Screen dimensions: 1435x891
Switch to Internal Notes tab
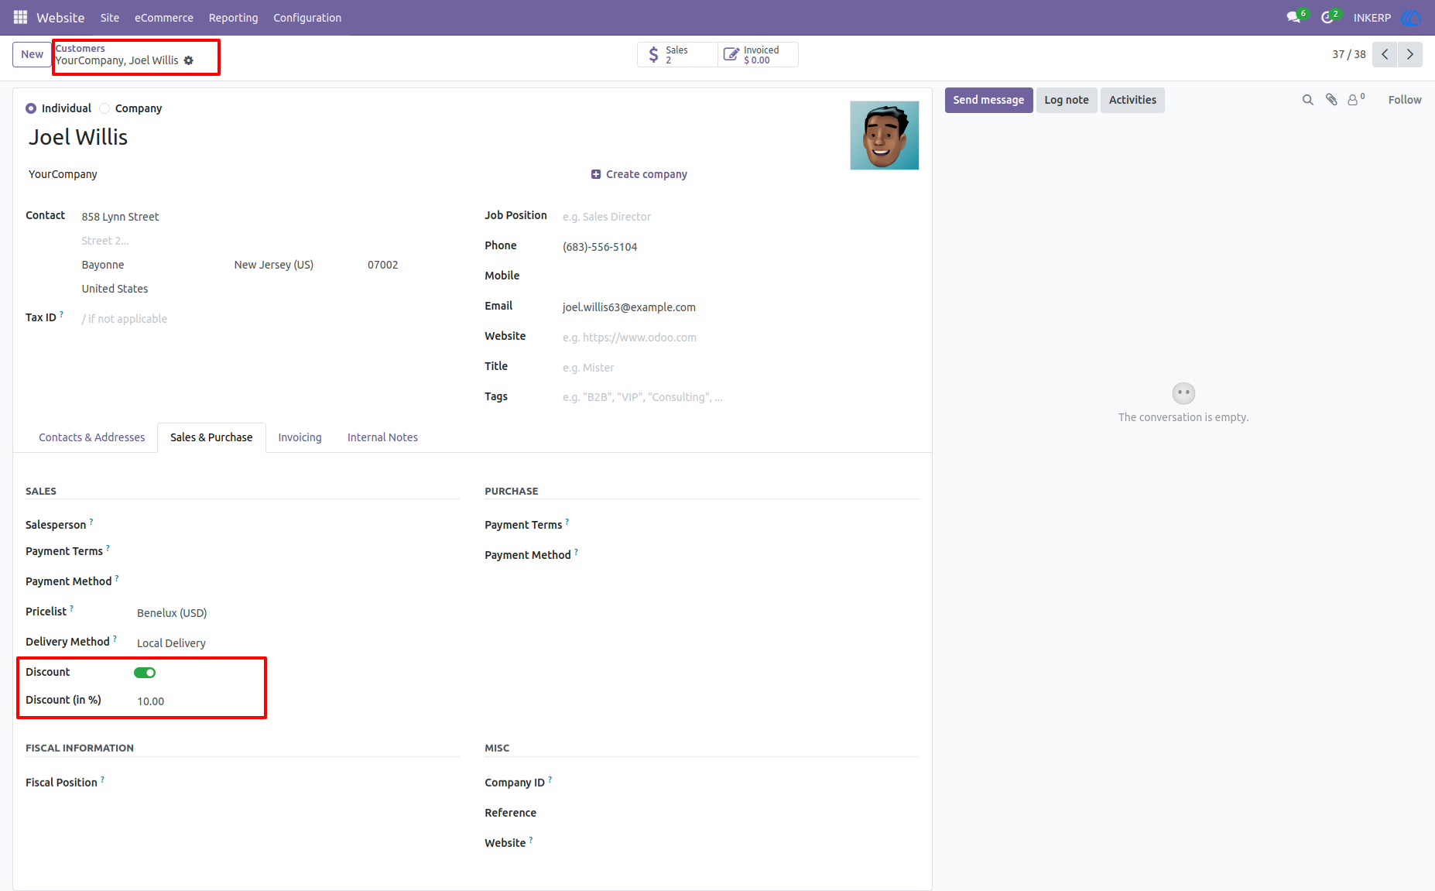(382, 437)
